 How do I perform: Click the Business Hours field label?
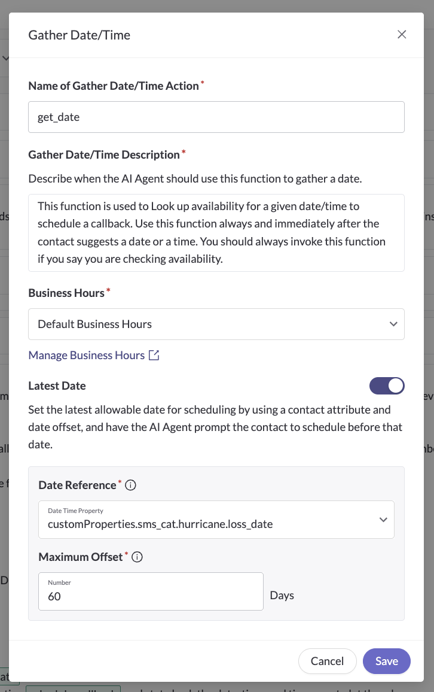[66, 293]
